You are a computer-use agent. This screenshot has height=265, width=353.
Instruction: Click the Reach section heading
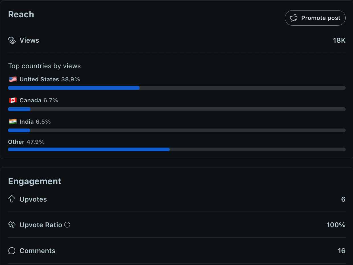pos(21,15)
